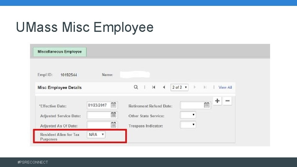Open the 2 of 2 row selector
Screen dimensions: 297x167
pyautogui.click(x=179, y=87)
